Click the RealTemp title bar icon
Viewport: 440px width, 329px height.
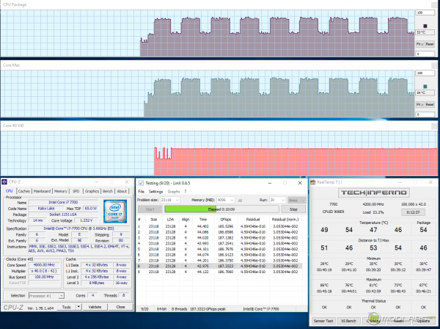coord(312,182)
